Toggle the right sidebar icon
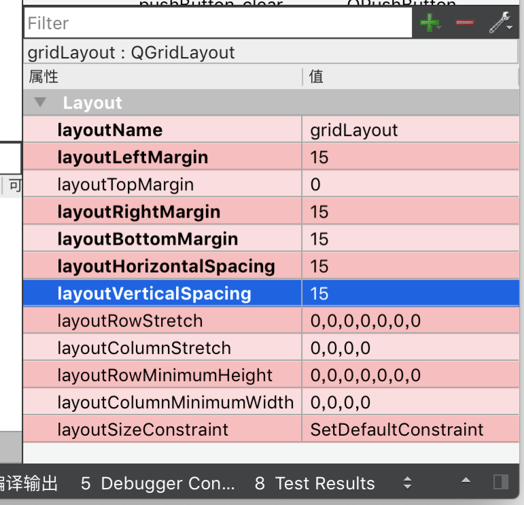 coord(501,482)
